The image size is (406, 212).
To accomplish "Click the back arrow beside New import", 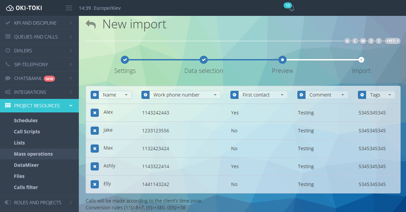I will [x=91, y=25].
